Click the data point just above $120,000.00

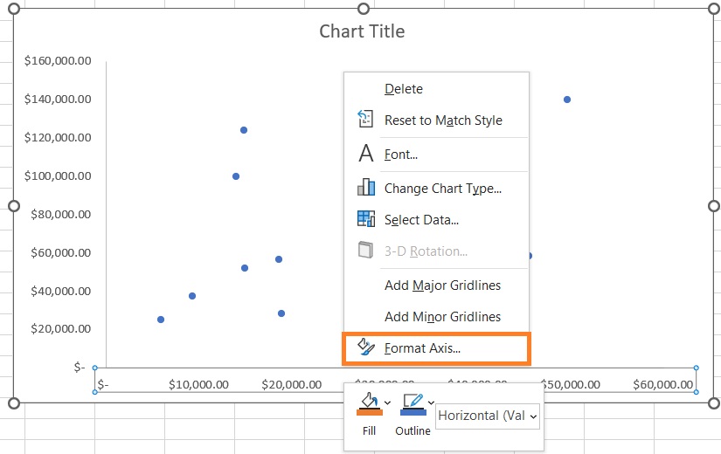244,130
